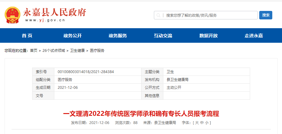Click 首页 in the breadcrumb trail
The width and height of the screenshot is (282, 134).
pos(34,51)
